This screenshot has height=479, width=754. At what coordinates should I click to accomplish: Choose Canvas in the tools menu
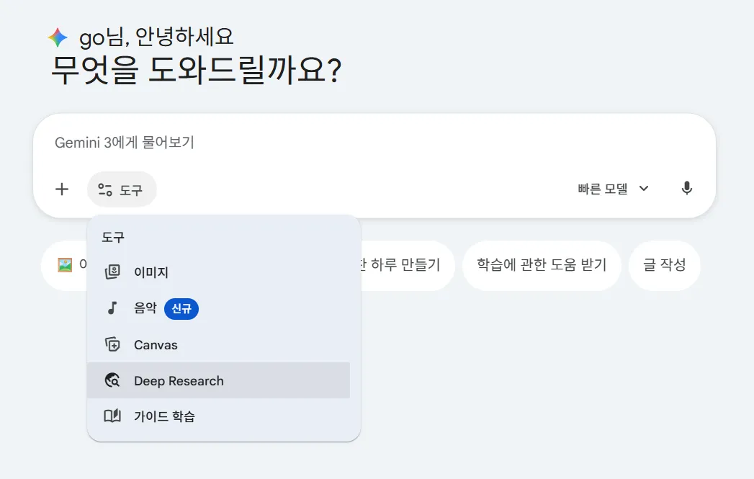(x=218, y=344)
